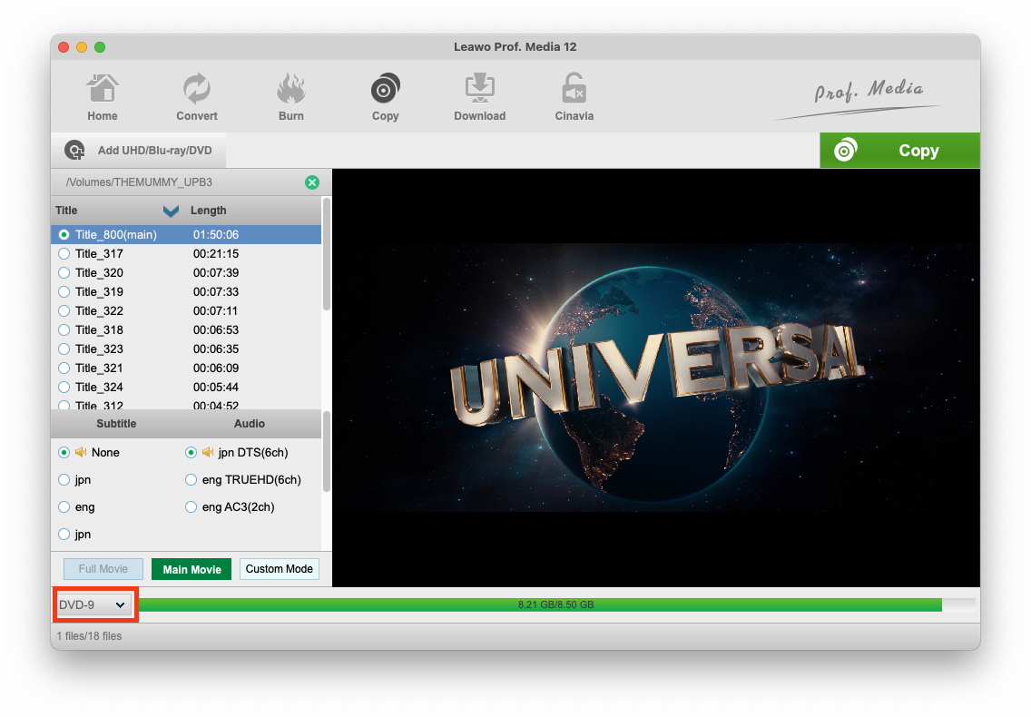Close window with red traffic light button

coord(64,47)
